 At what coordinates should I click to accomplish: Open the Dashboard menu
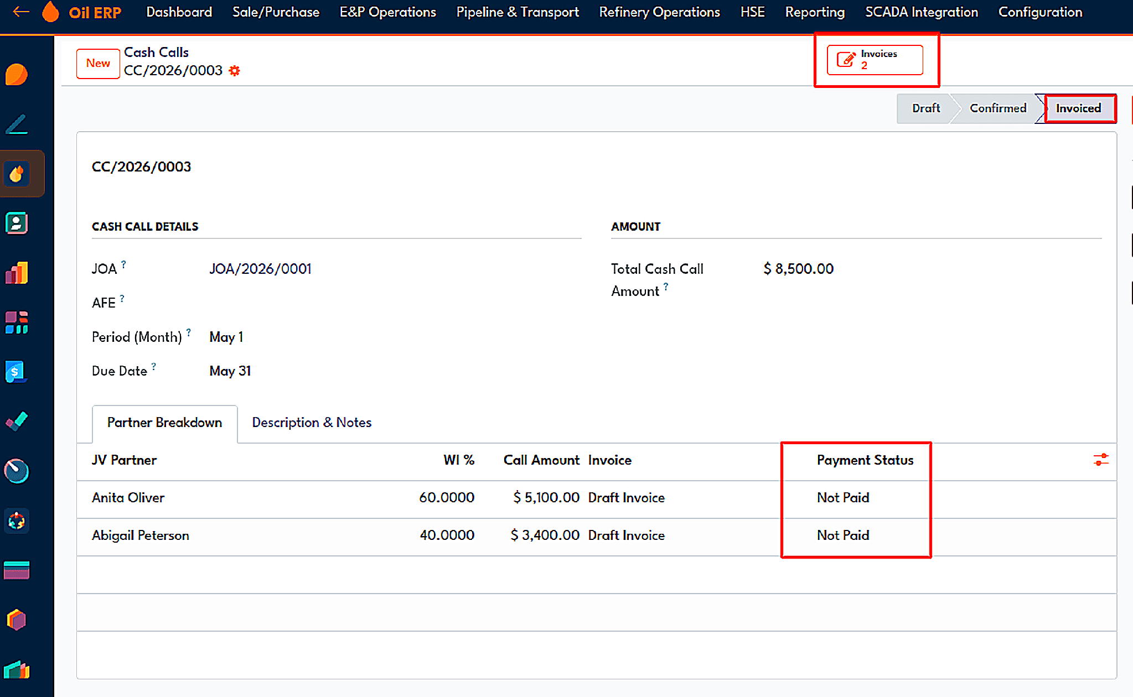tap(179, 12)
